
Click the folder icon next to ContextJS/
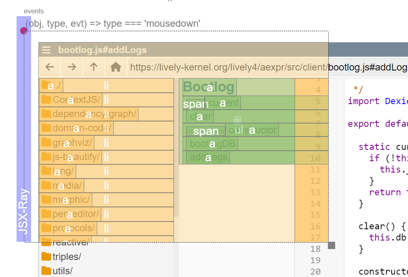pyautogui.click(x=46, y=100)
